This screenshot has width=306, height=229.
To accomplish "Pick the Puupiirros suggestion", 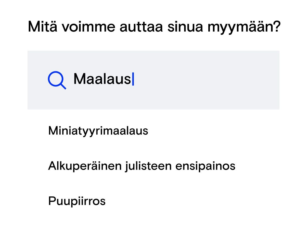I will pyautogui.click(x=77, y=201).
